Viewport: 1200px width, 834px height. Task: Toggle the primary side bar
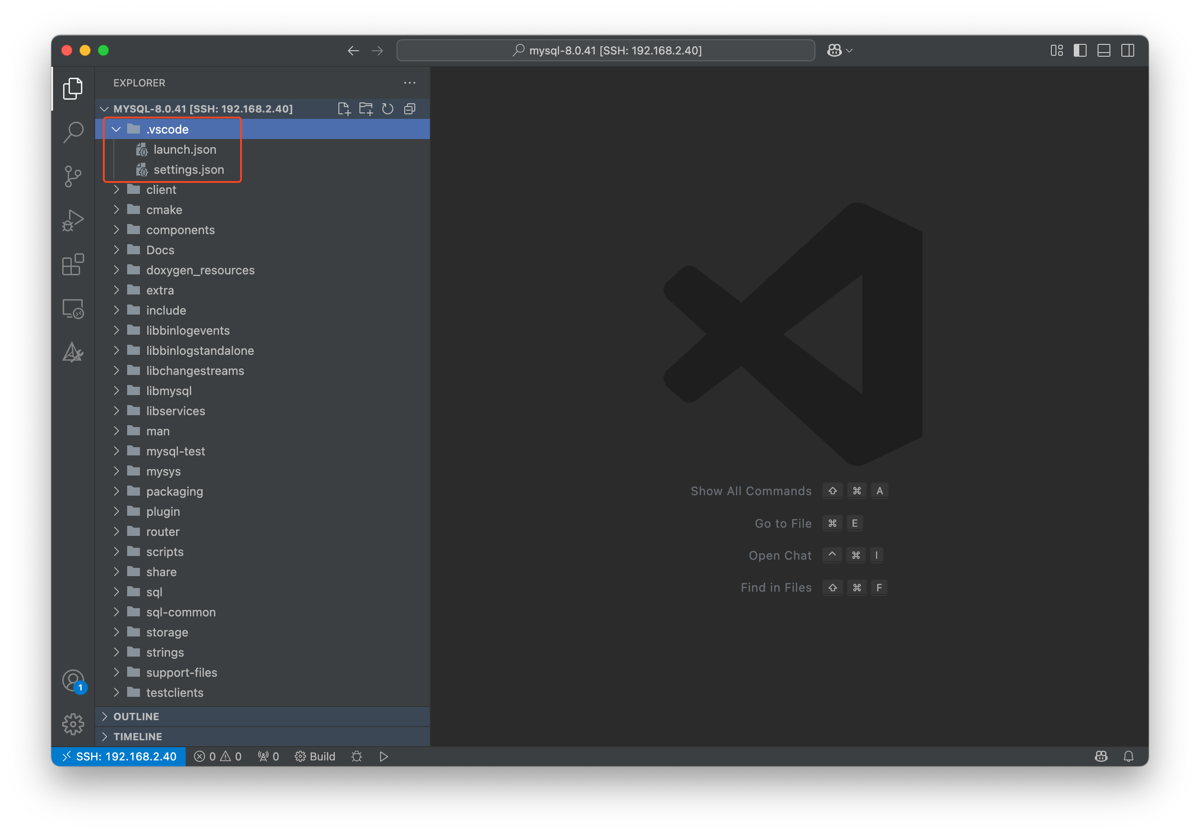(x=1080, y=50)
